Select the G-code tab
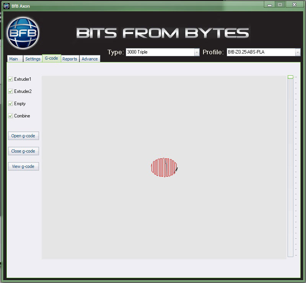Viewport: 306px width, 283px height. (x=52, y=58)
